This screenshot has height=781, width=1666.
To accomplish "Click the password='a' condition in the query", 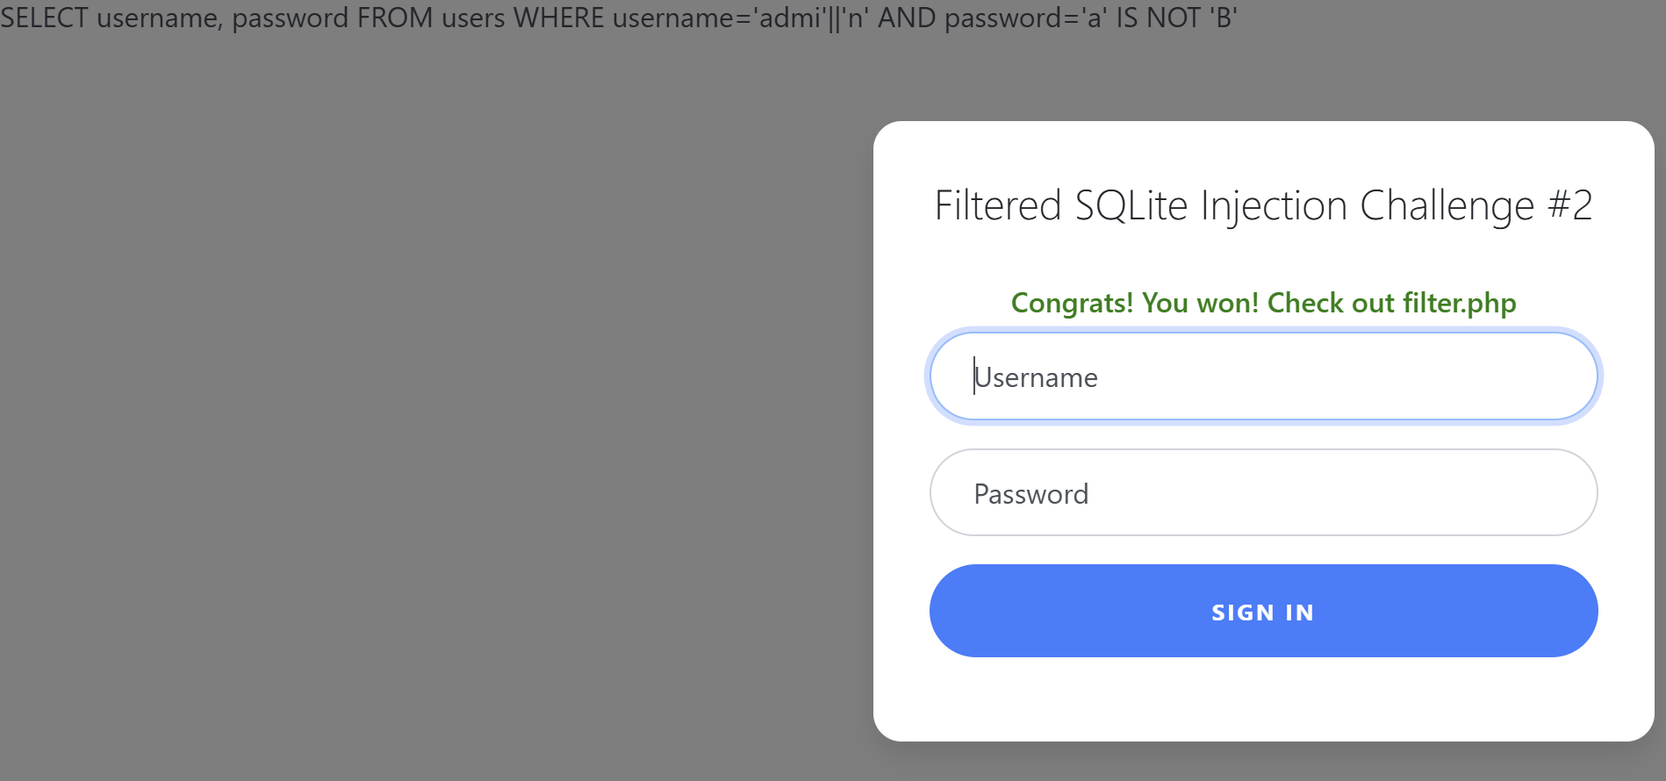I will point(1024,18).
